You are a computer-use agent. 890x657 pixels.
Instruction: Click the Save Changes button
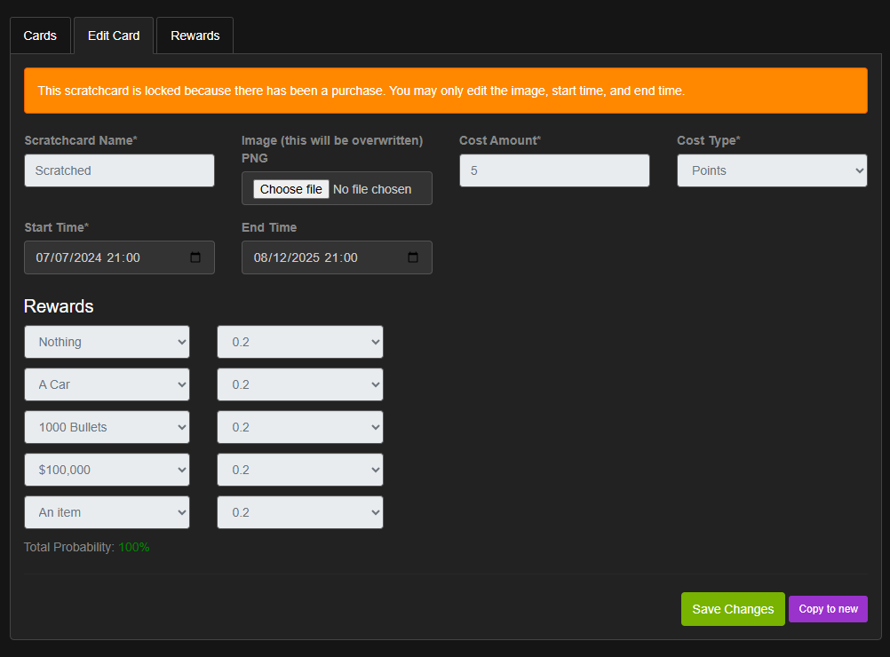pyautogui.click(x=732, y=609)
